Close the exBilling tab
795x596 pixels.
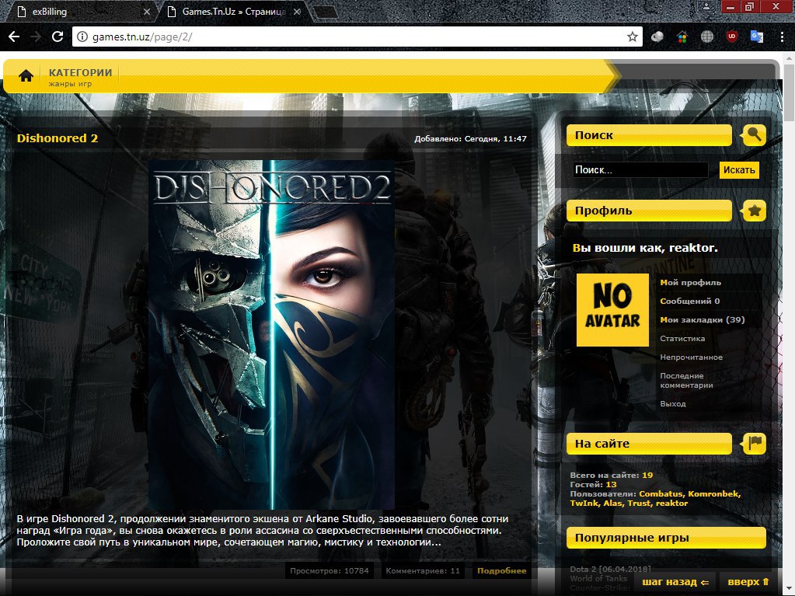[147, 11]
